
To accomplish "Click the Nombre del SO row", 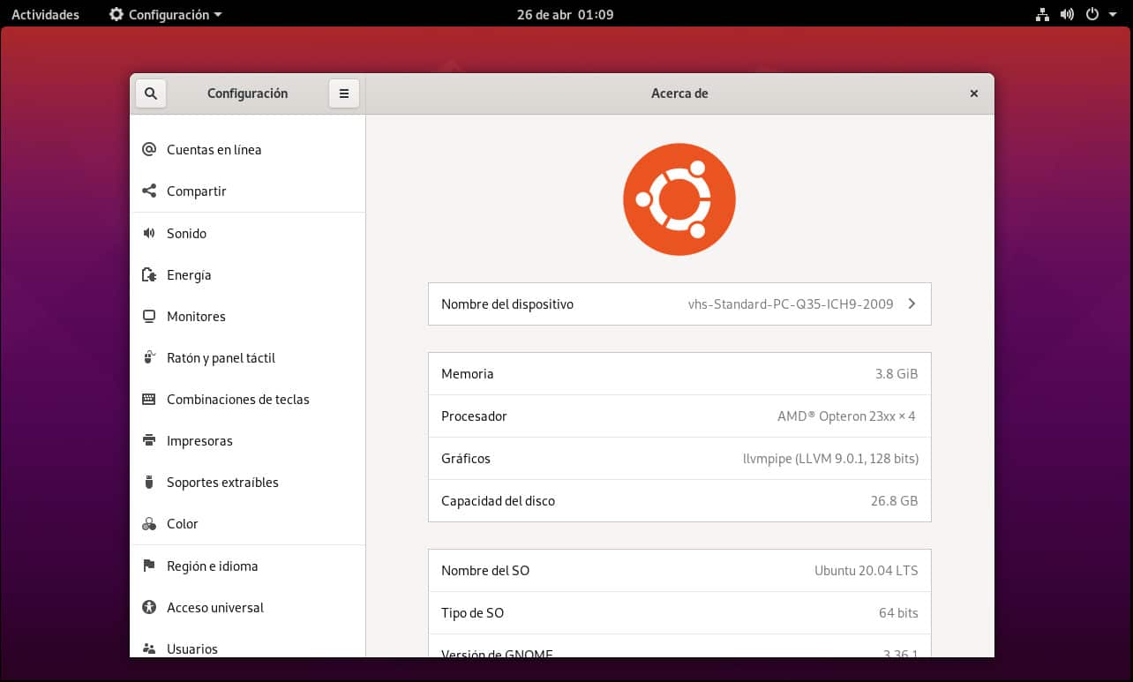I will pos(679,571).
